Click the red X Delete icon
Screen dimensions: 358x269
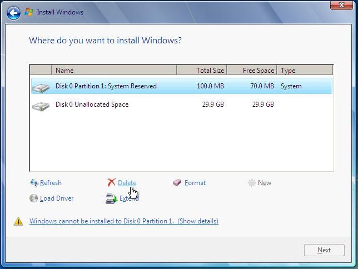[111, 182]
